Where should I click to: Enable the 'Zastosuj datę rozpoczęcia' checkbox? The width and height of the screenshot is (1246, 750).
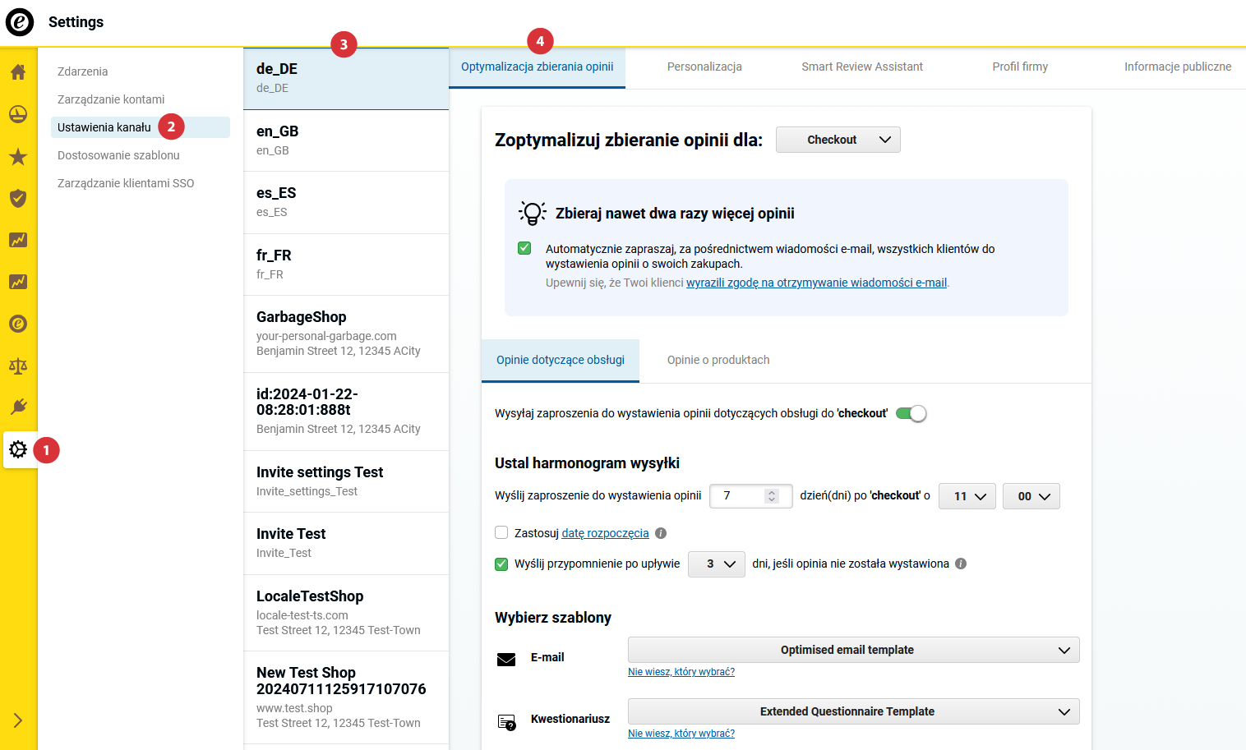[x=501, y=532]
